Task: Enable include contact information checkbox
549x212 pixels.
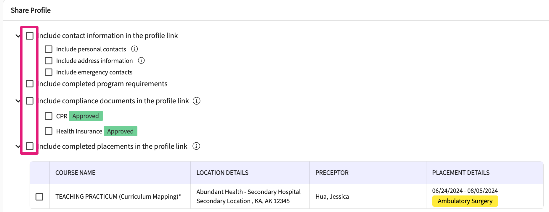Action: (x=30, y=36)
